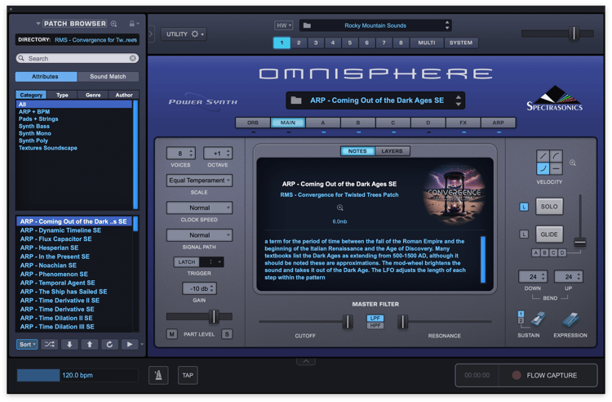Click the Part Level slider handle

(214, 316)
